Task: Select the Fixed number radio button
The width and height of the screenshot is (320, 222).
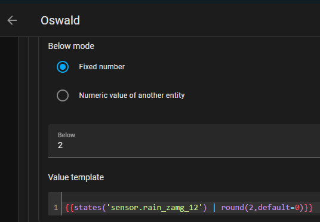Action: click(63, 67)
